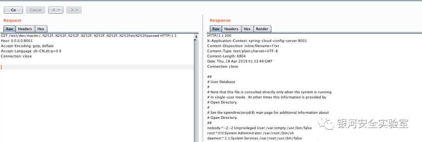Image resolution: width=422 pixels, height=142 pixels.
Task: Click the GET /test/dev/master request line
Action: point(89,36)
